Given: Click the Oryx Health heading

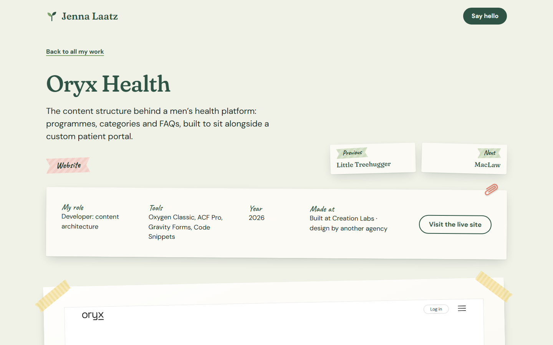Looking at the screenshot, I should coord(108,84).
